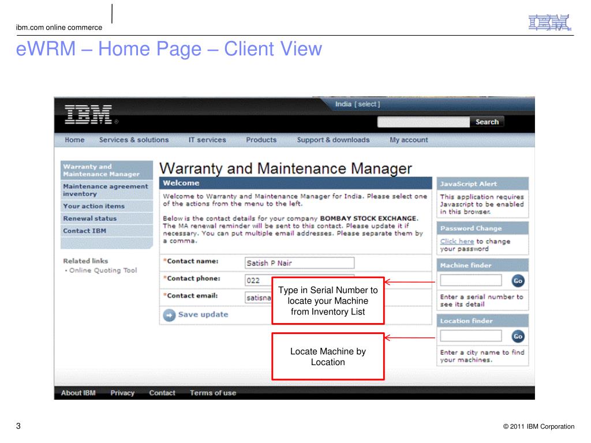The image size is (591, 443).
Task: Open the Contact footer link
Action: pos(162,393)
